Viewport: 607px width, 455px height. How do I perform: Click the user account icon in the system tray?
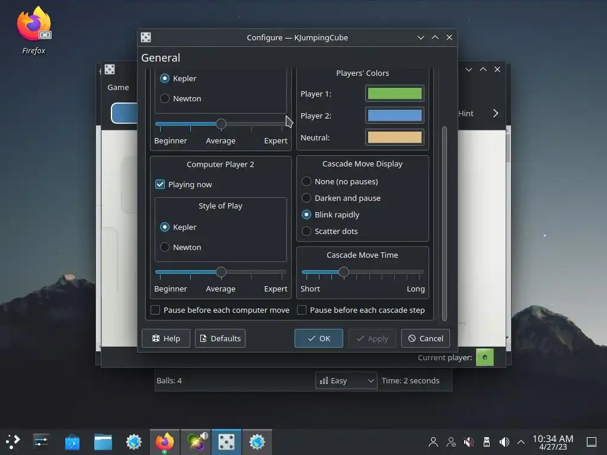coord(433,442)
